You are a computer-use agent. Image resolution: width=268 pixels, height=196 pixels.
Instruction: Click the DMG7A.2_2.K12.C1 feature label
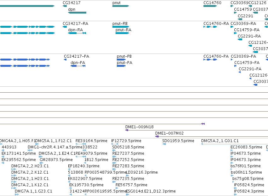pos(30,173)
